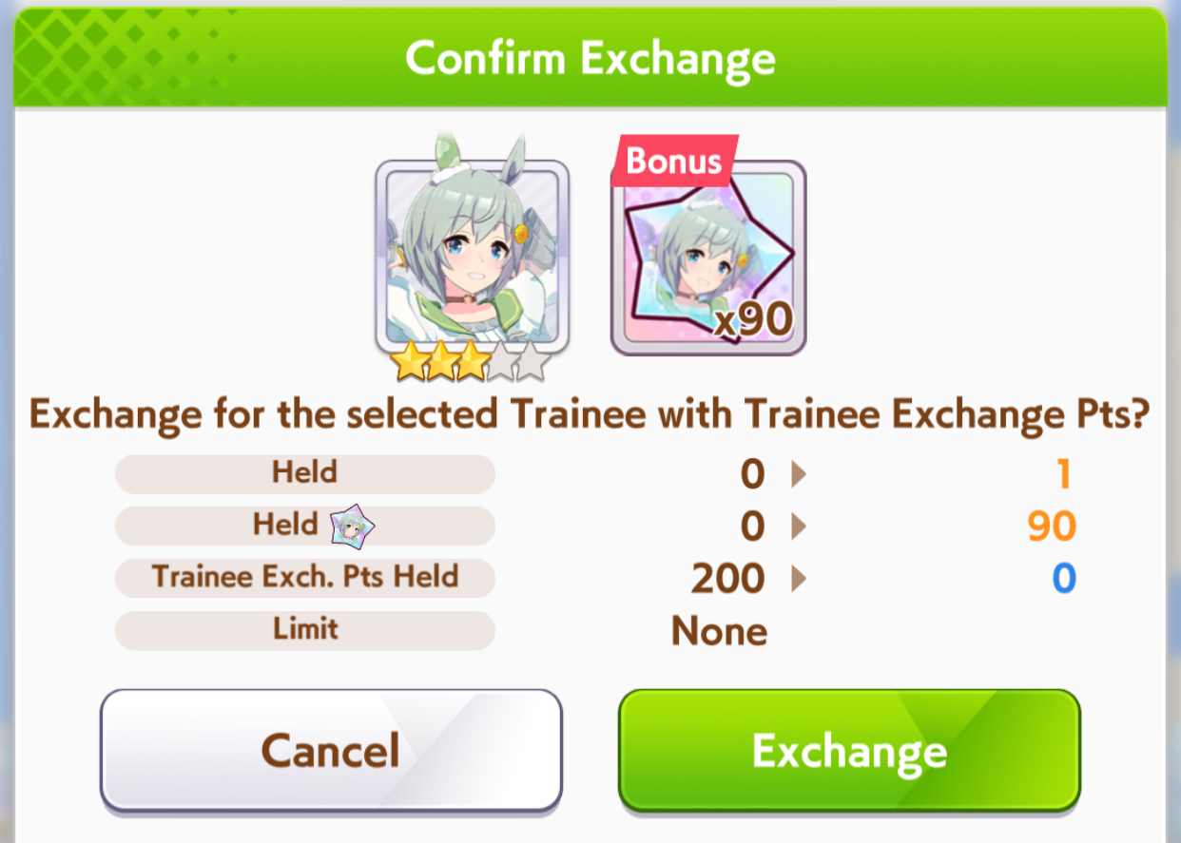Click the arrow next to Held 0

point(799,473)
